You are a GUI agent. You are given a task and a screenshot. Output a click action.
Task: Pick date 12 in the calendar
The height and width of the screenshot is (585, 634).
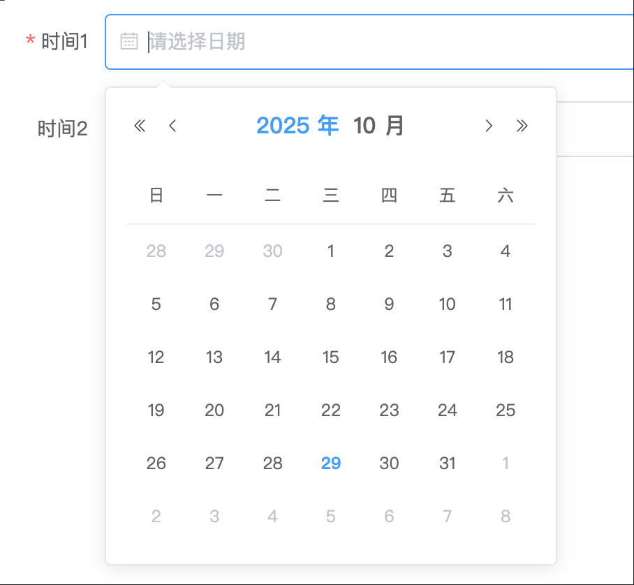pyautogui.click(x=156, y=357)
